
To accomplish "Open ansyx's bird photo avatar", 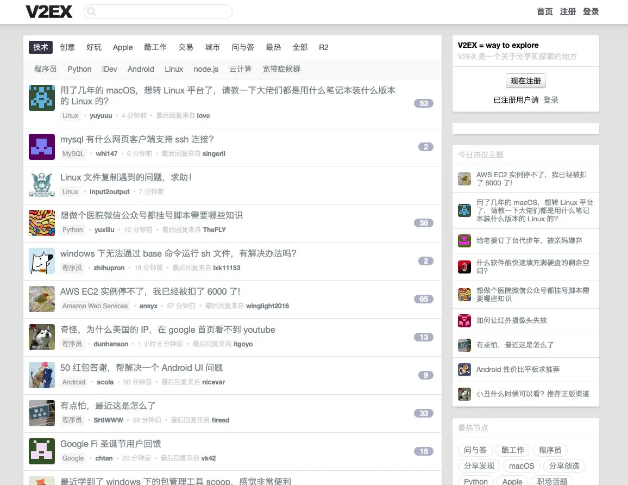I will pos(42,299).
